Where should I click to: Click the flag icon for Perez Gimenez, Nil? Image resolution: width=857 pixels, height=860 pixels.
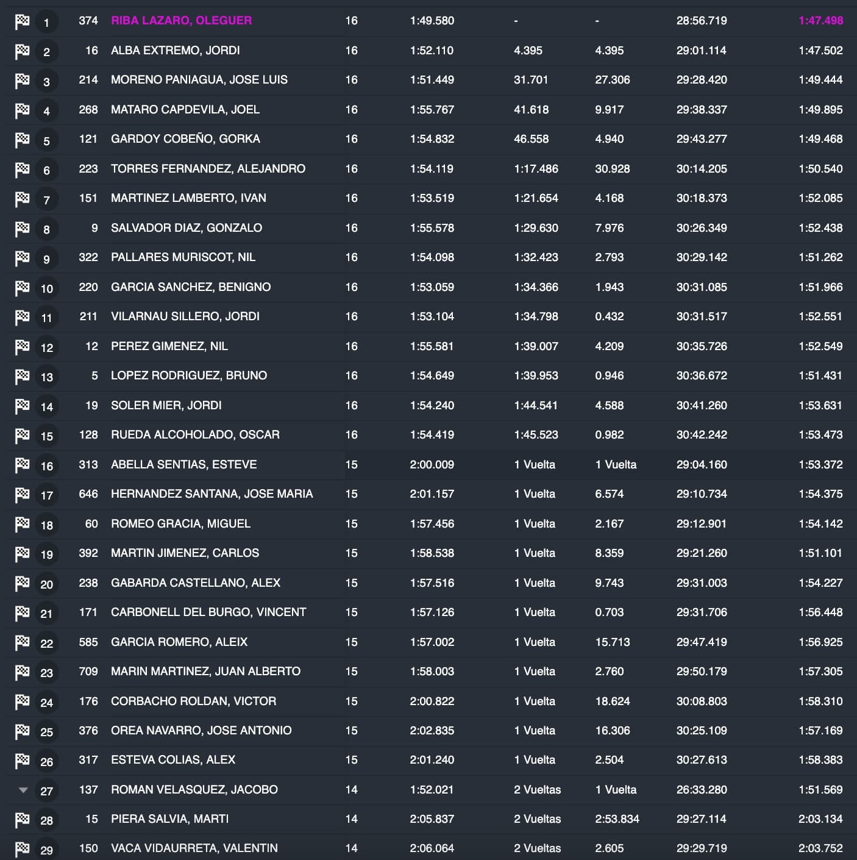click(22, 347)
